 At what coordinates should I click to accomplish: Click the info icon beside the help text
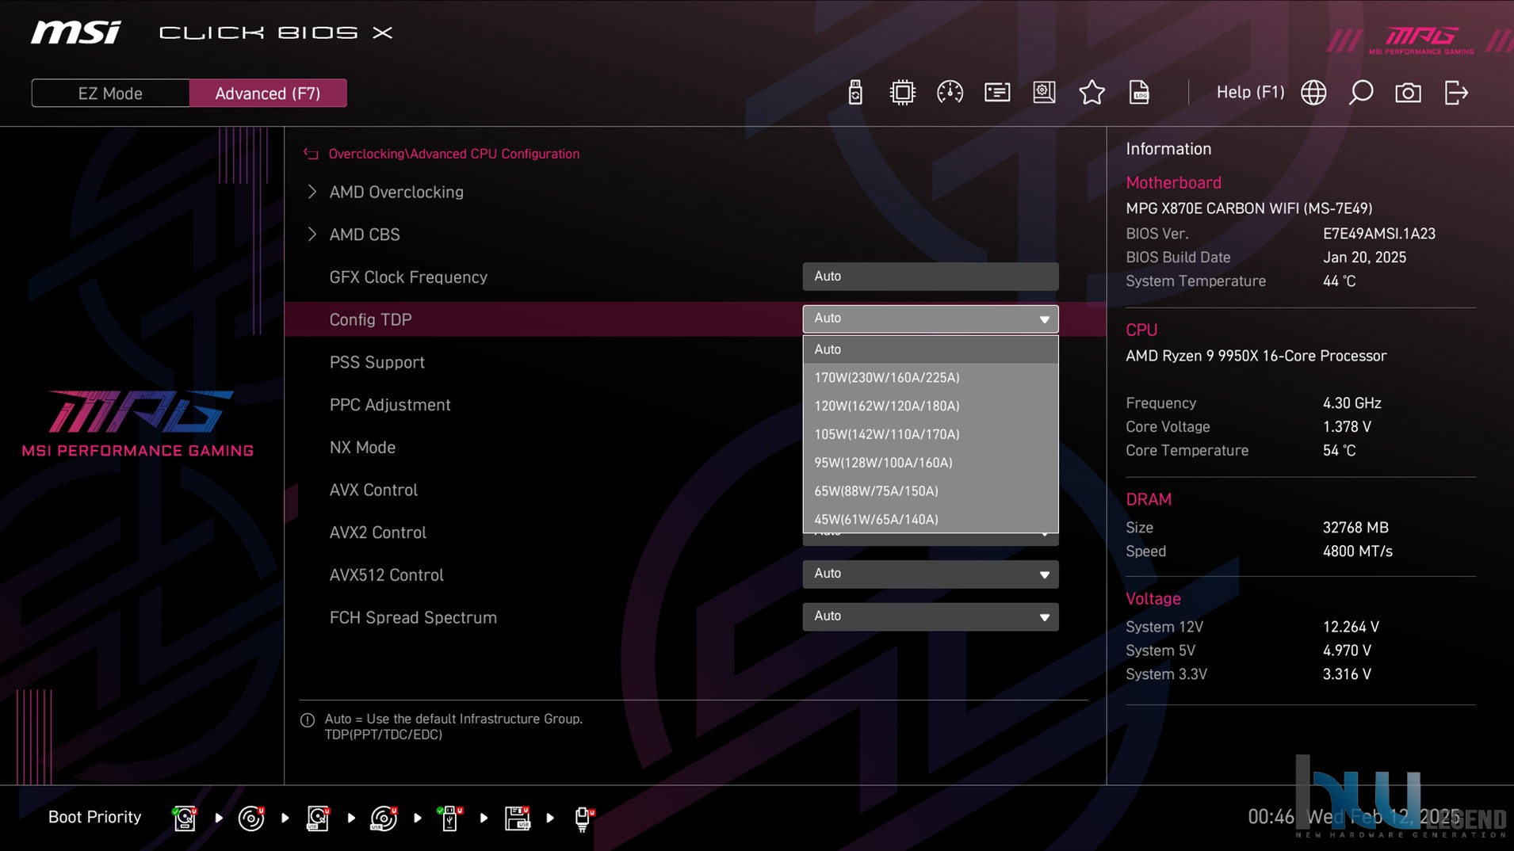[x=308, y=720]
